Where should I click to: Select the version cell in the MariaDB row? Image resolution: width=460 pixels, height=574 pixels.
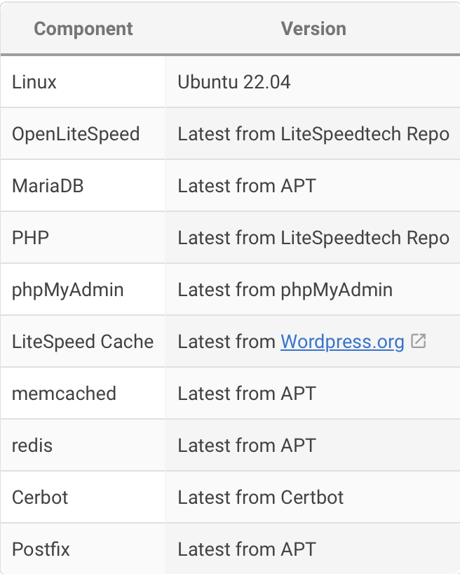tap(247, 186)
